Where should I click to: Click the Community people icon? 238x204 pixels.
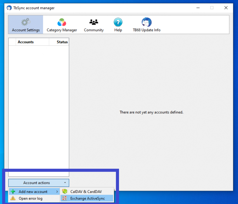coord(94,22)
